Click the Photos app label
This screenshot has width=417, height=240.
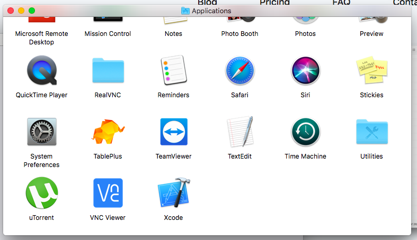(x=305, y=34)
